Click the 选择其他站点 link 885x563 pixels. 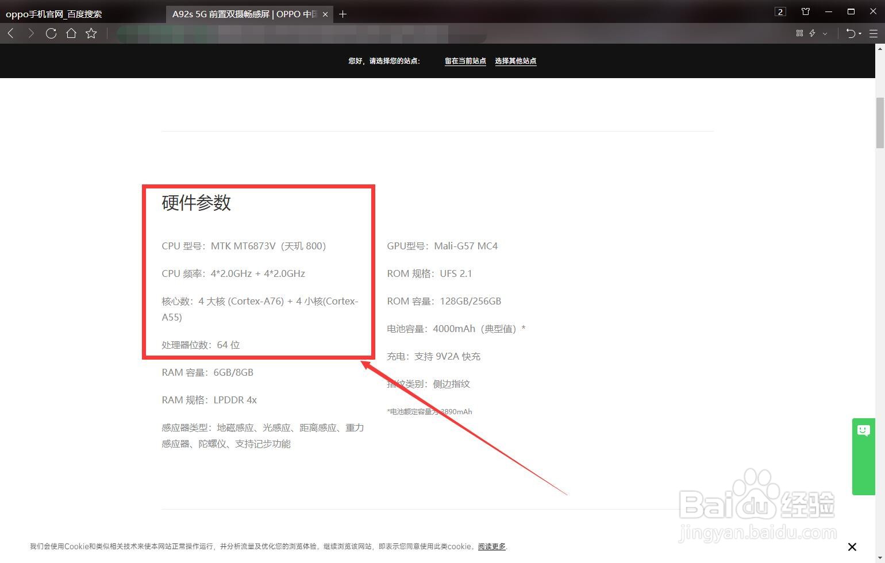coord(515,61)
